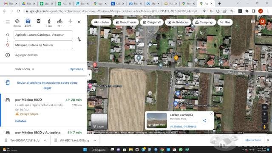Close the downloads bar
The image size is (272, 153).
(x=268, y=140)
